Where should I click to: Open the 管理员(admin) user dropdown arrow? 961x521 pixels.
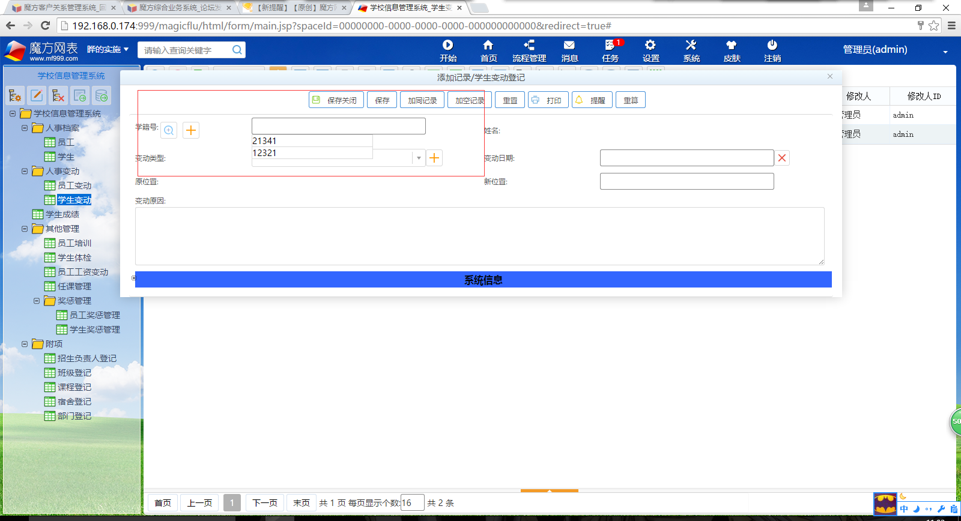(x=945, y=52)
